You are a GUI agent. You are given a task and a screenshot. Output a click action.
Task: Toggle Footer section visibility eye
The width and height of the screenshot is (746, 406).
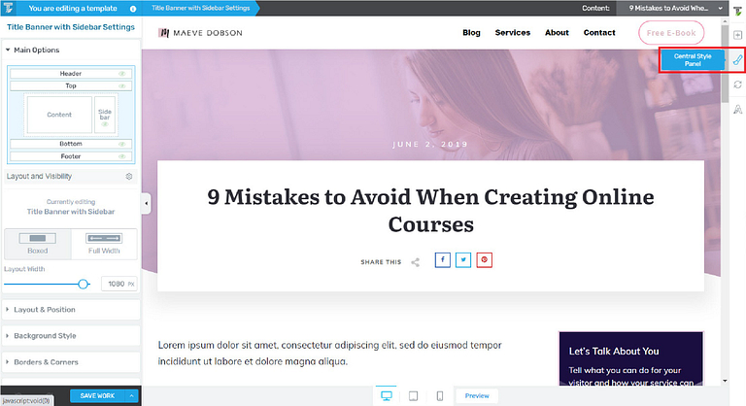[x=122, y=156]
